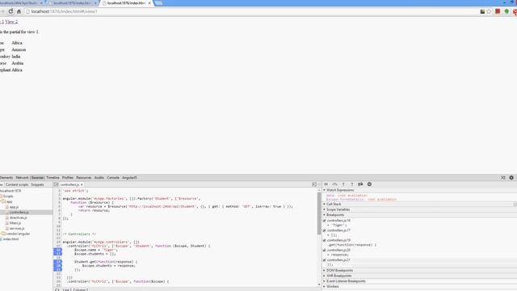This screenshot has height=291, width=517.
Task: Step into the next function call
Action: (343, 184)
